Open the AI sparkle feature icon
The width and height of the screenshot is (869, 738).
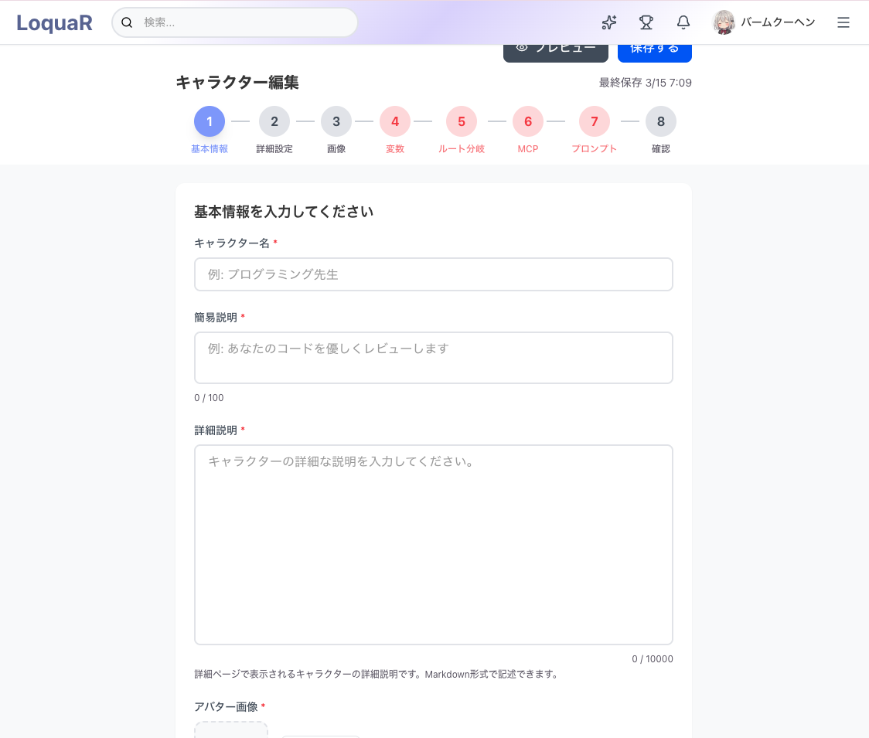coord(608,22)
